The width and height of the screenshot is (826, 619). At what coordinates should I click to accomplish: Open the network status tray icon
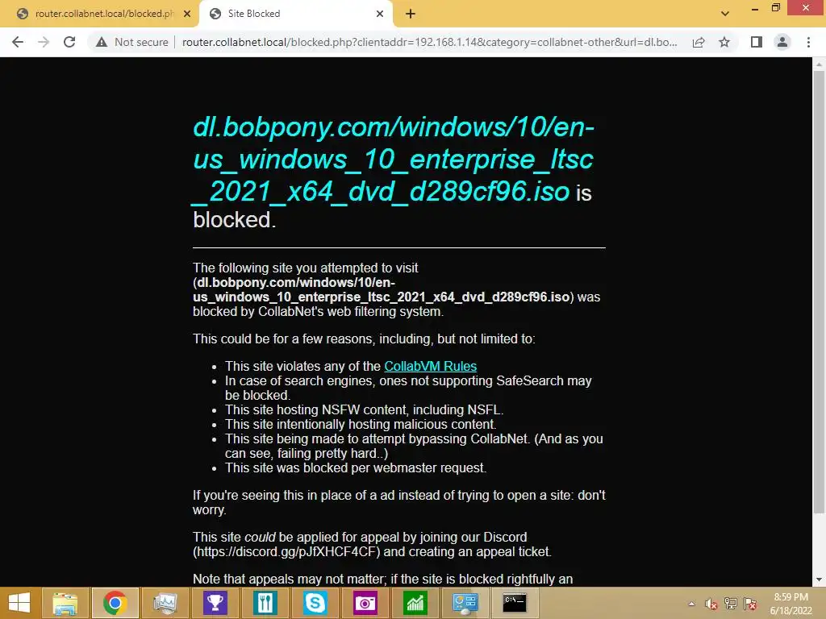click(731, 604)
